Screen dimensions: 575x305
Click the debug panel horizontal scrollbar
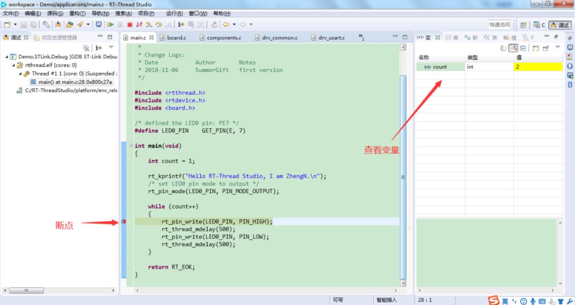(x=27, y=291)
